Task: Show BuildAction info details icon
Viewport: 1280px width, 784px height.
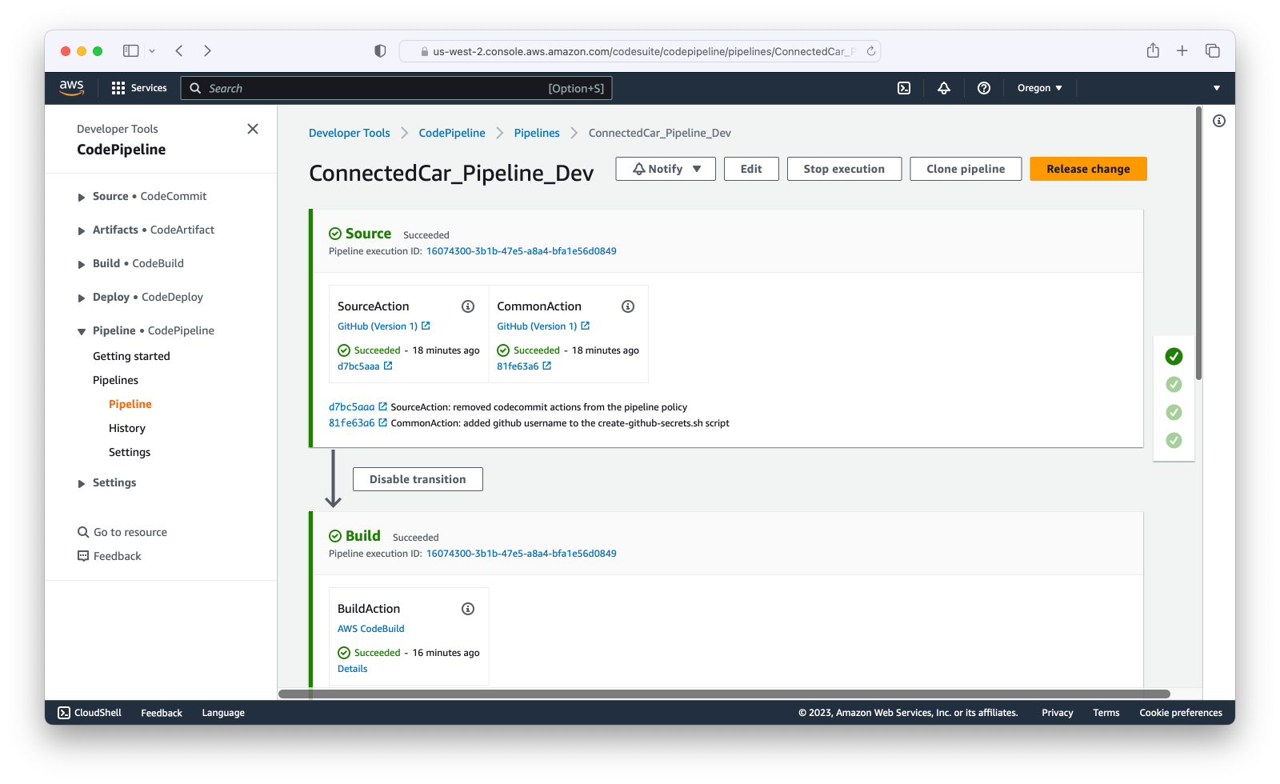Action: pos(468,609)
